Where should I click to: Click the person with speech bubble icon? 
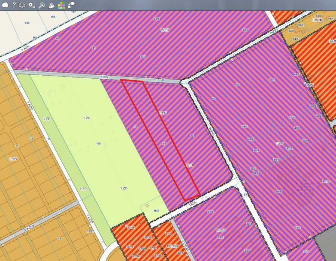click(71, 5)
